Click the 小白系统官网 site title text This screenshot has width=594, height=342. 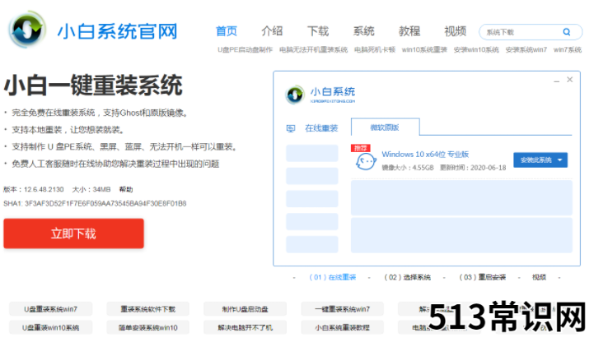(118, 31)
